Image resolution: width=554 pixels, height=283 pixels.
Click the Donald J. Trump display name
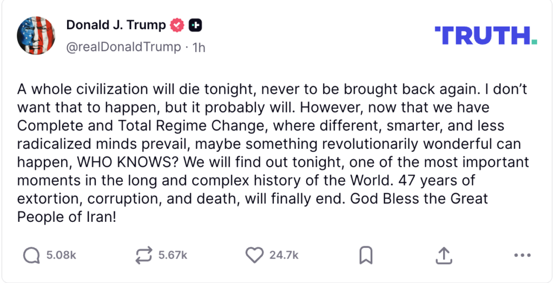(117, 25)
